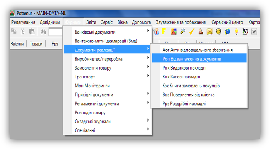Image resolution: width=270 pixels, height=149 pixels.
Task: Click the Товари toolbar button
Action: [x=36, y=44]
